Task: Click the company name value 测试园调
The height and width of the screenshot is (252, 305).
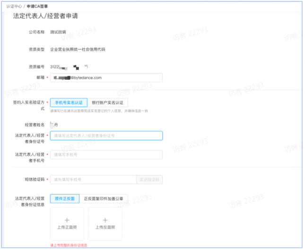Action: click(x=58, y=32)
